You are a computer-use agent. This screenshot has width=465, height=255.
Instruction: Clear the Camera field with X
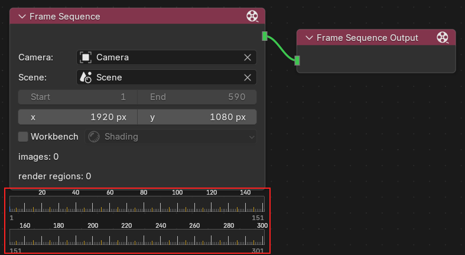pyautogui.click(x=248, y=57)
